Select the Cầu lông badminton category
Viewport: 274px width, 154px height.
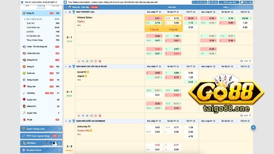pyautogui.click(x=41, y=93)
